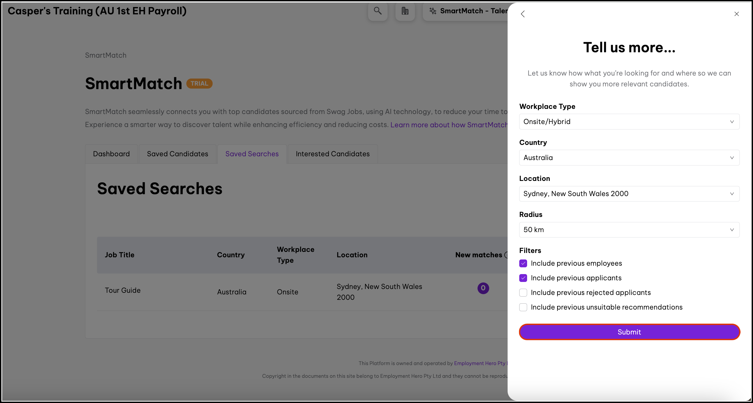Disable Include previous employees checkbox
753x403 pixels.
point(523,263)
